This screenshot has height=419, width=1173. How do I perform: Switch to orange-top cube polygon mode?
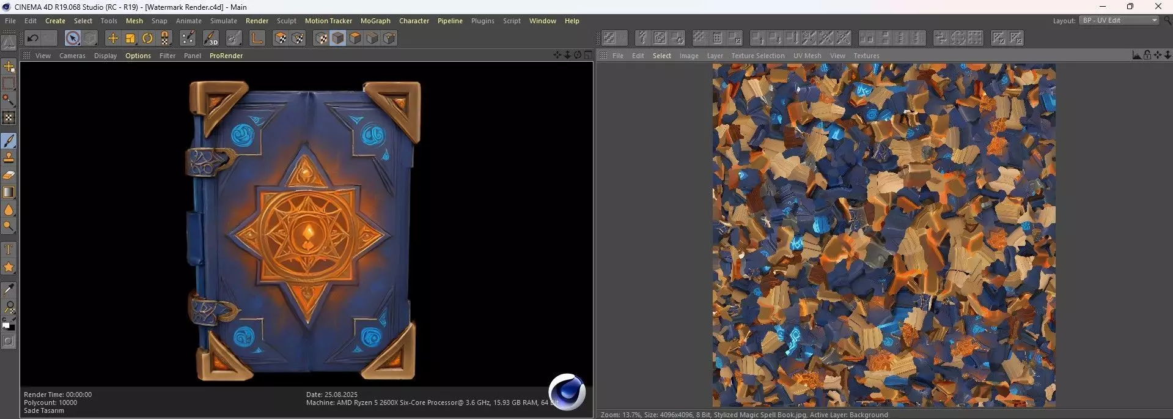(x=355, y=38)
